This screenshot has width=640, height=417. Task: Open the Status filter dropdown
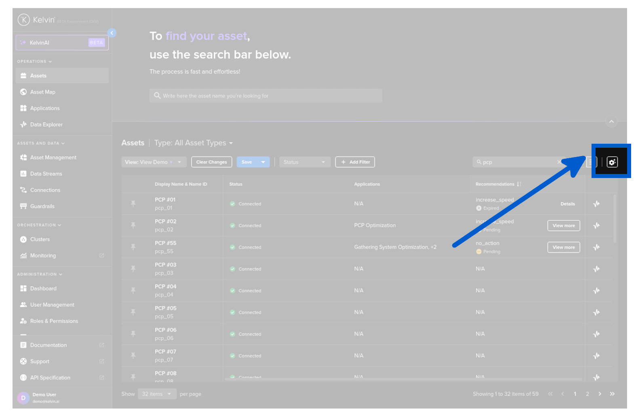click(304, 162)
